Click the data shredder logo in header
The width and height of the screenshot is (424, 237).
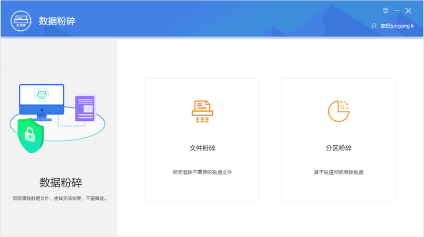pos(21,21)
